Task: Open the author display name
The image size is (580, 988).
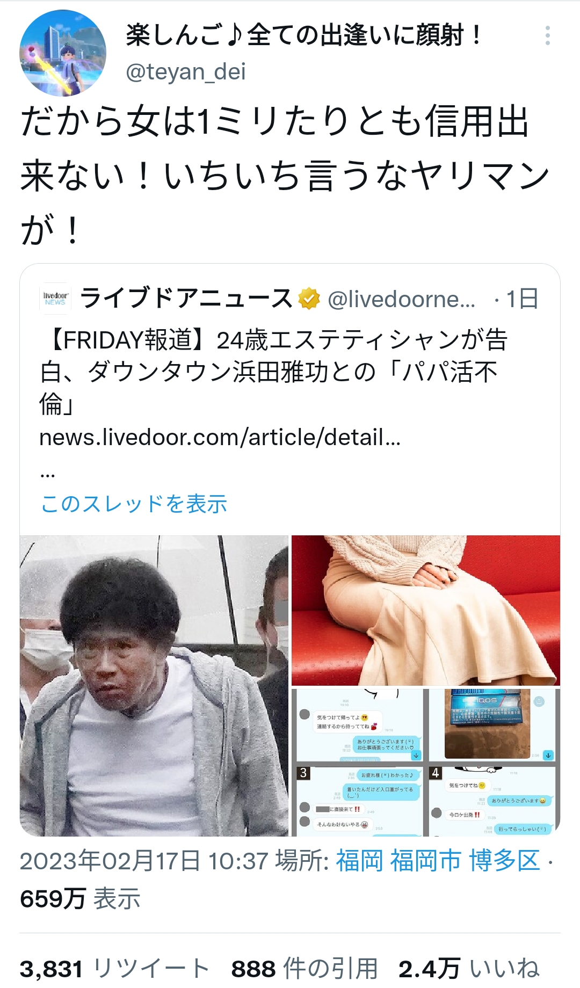Action: pos(304,36)
